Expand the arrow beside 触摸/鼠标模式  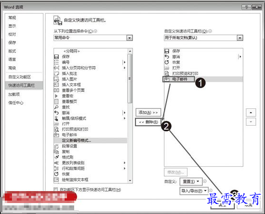coord(124,118)
